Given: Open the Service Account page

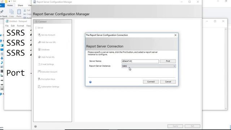Looking at the screenshot, I should pos(48,35).
